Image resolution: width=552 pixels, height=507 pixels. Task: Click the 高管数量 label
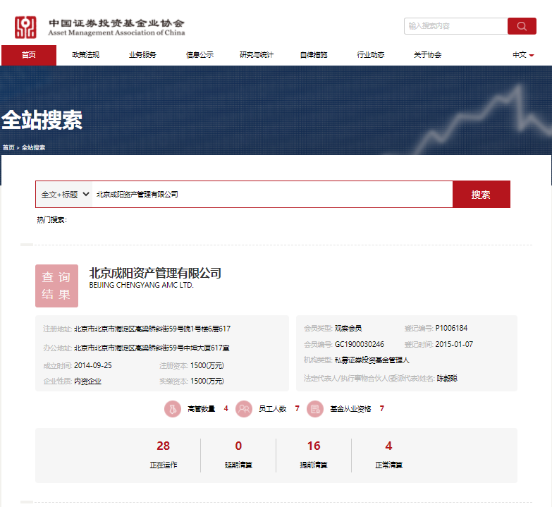202,409
